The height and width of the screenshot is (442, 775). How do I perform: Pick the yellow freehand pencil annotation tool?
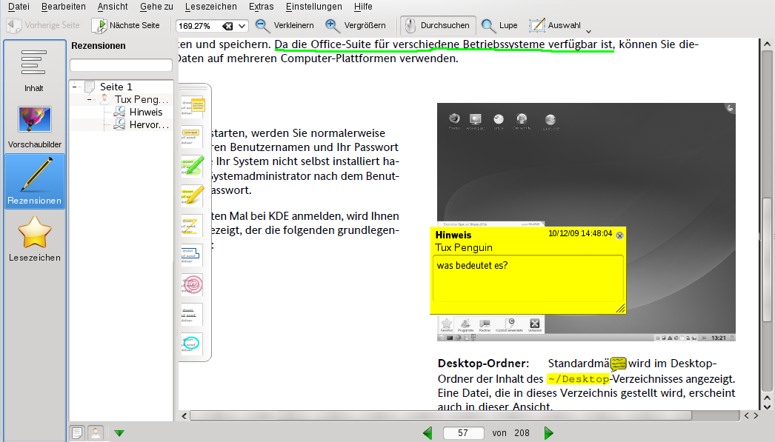[x=192, y=195]
